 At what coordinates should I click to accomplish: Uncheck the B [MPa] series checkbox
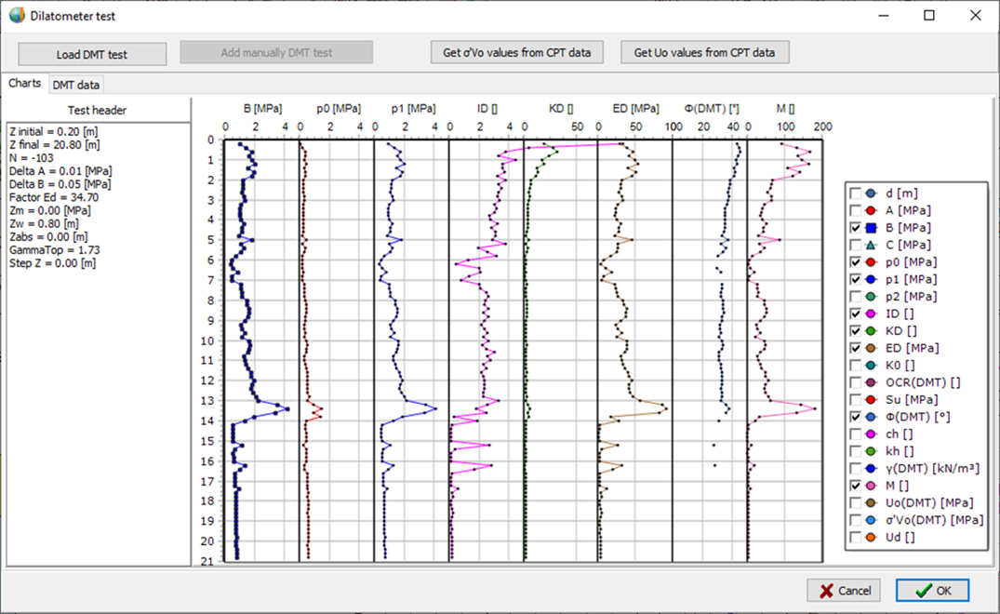coord(856,228)
